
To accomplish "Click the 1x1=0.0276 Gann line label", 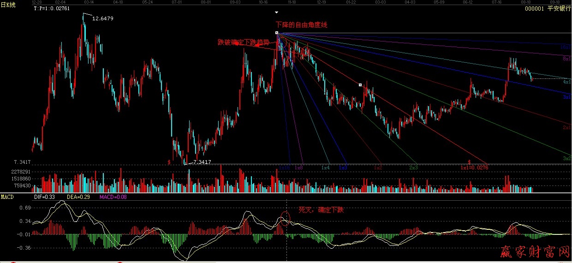I will (474, 167).
